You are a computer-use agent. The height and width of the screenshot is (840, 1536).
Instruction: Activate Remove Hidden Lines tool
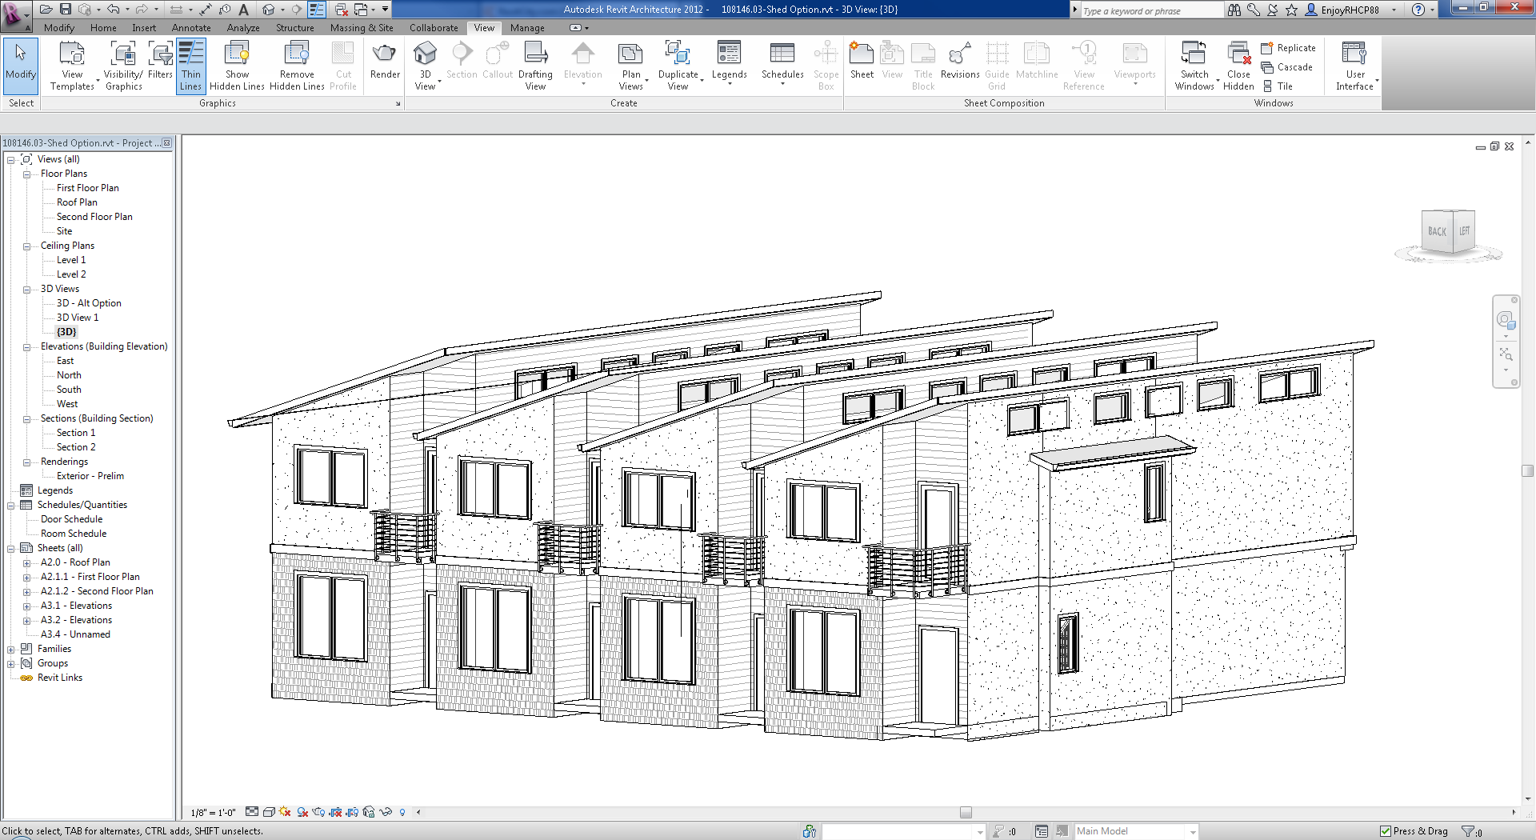(297, 66)
